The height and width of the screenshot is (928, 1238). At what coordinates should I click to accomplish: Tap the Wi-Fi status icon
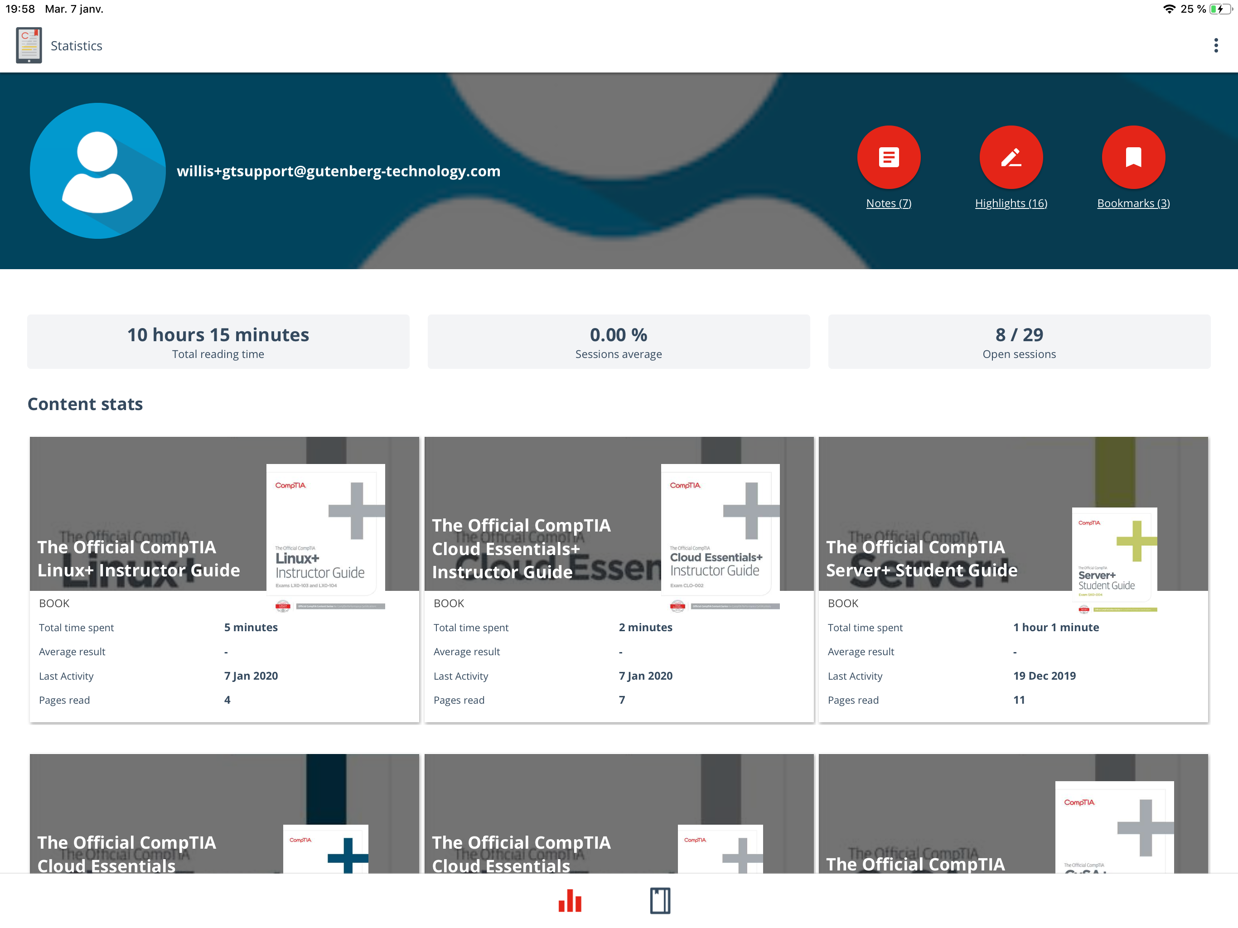[1169, 9]
